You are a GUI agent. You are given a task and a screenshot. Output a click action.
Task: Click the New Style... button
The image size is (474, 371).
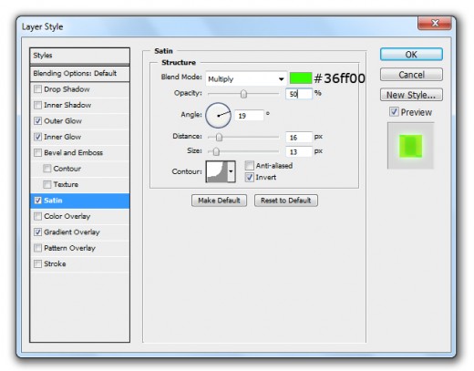[x=411, y=95]
